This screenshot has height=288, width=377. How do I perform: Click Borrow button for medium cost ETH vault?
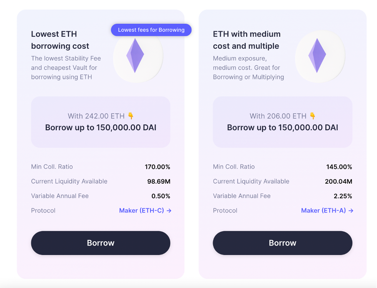point(282,243)
